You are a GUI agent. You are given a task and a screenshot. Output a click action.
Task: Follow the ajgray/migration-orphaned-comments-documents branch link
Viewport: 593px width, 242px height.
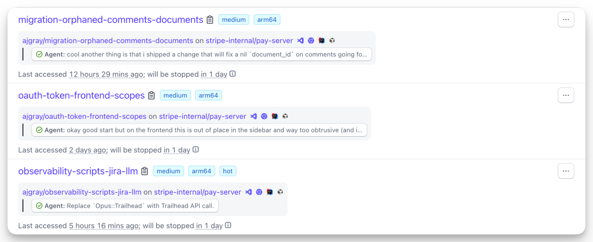pyautogui.click(x=108, y=41)
